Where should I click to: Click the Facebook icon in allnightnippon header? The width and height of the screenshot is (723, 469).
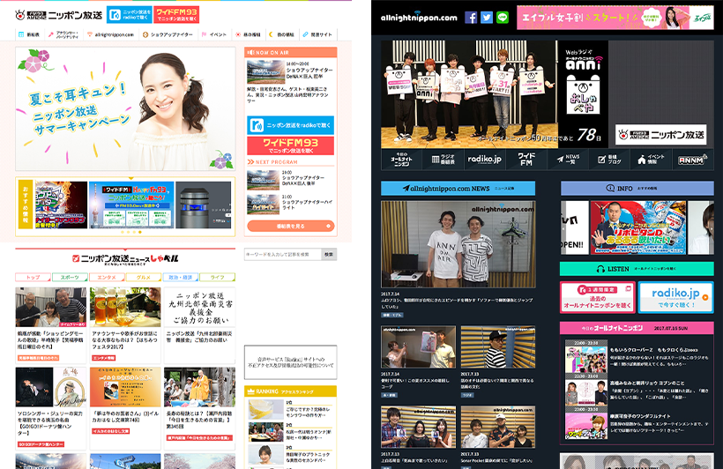[471, 18]
